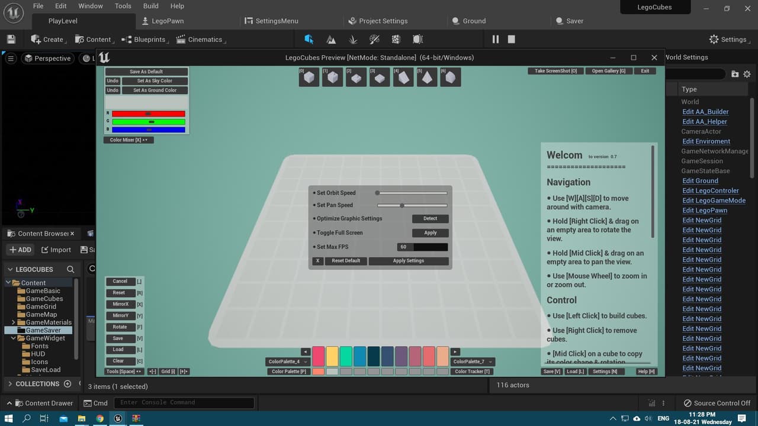Viewport: 758px width, 426px height.
Task: Open the Create dropdown in toolbar
Action: point(49,40)
